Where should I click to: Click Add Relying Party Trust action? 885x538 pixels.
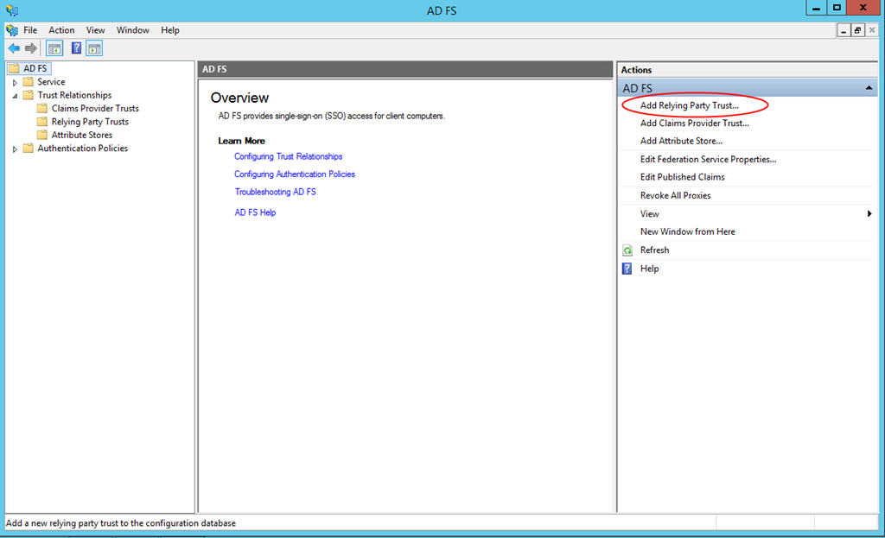click(x=689, y=105)
